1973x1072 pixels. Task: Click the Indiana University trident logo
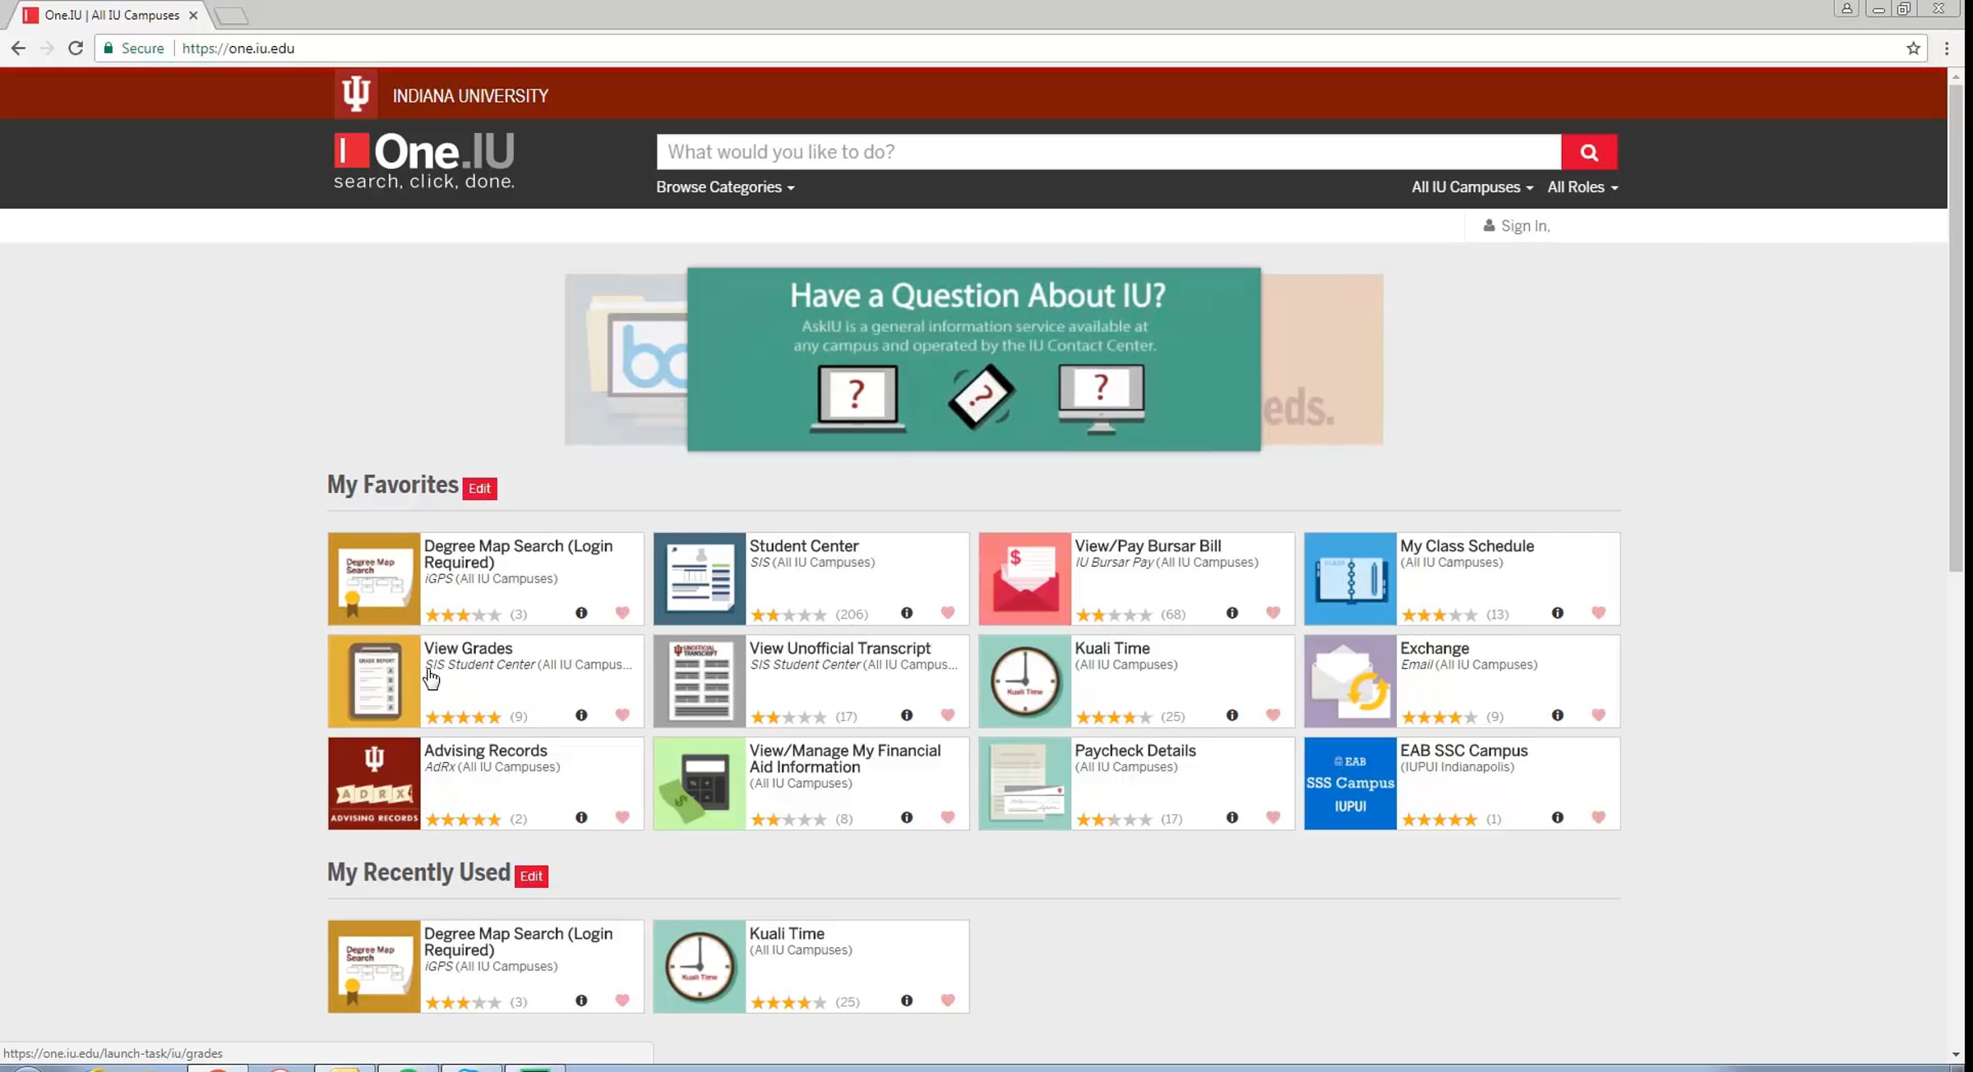[356, 94]
